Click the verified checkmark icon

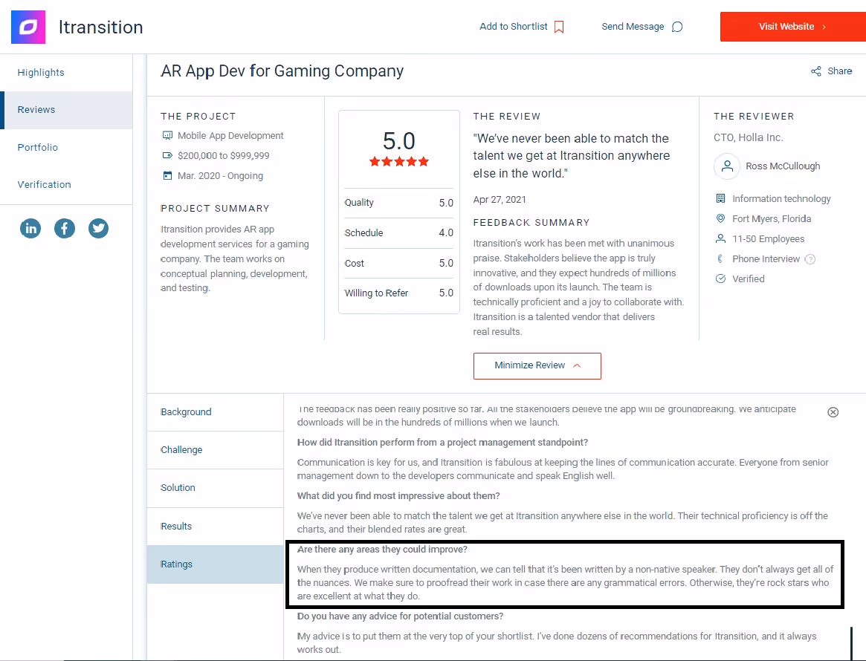(x=720, y=279)
